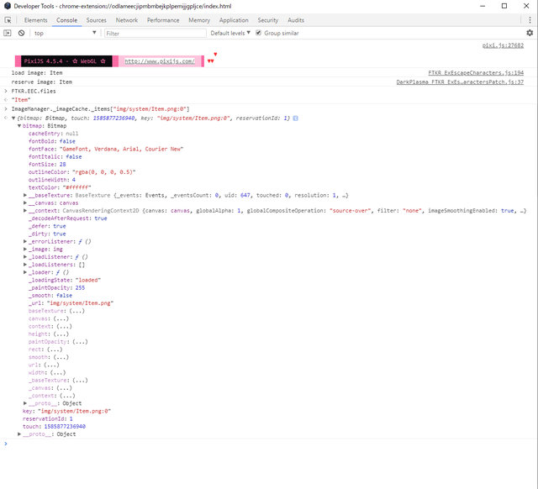Image resolution: width=538 pixels, height=489 pixels.
Task: Click the _loadingState "loaded" value
Action: coord(87,280)
